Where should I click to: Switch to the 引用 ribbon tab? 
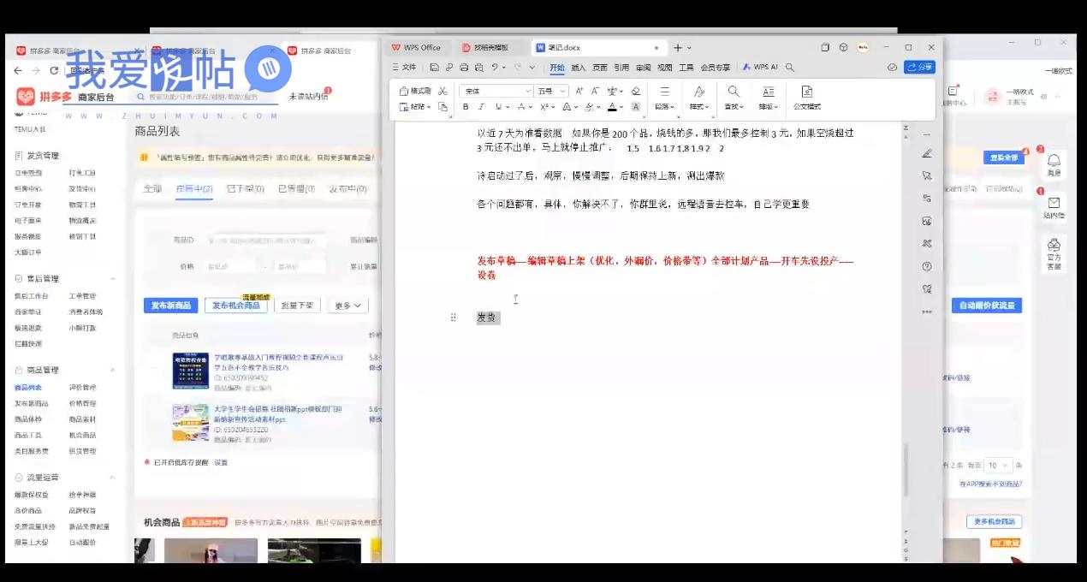(621, 67)
